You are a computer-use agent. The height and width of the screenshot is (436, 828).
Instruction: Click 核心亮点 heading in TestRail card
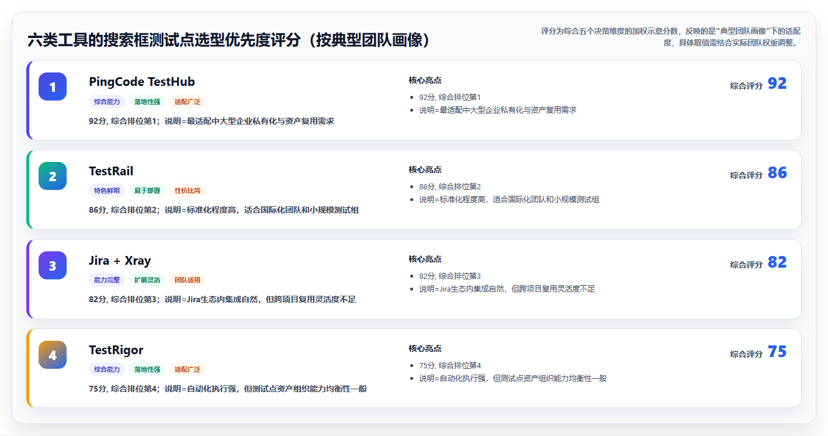click(425, 169)
